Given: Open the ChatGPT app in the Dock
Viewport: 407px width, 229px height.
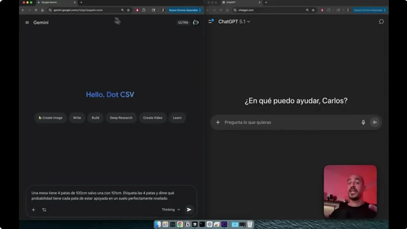Looking at the screenshot, I should tap(210, 225).
